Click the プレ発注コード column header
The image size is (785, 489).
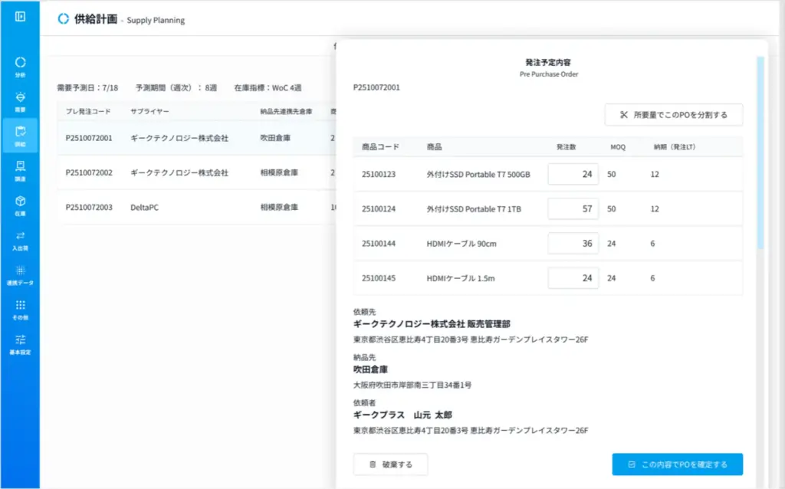coord(88,111)
